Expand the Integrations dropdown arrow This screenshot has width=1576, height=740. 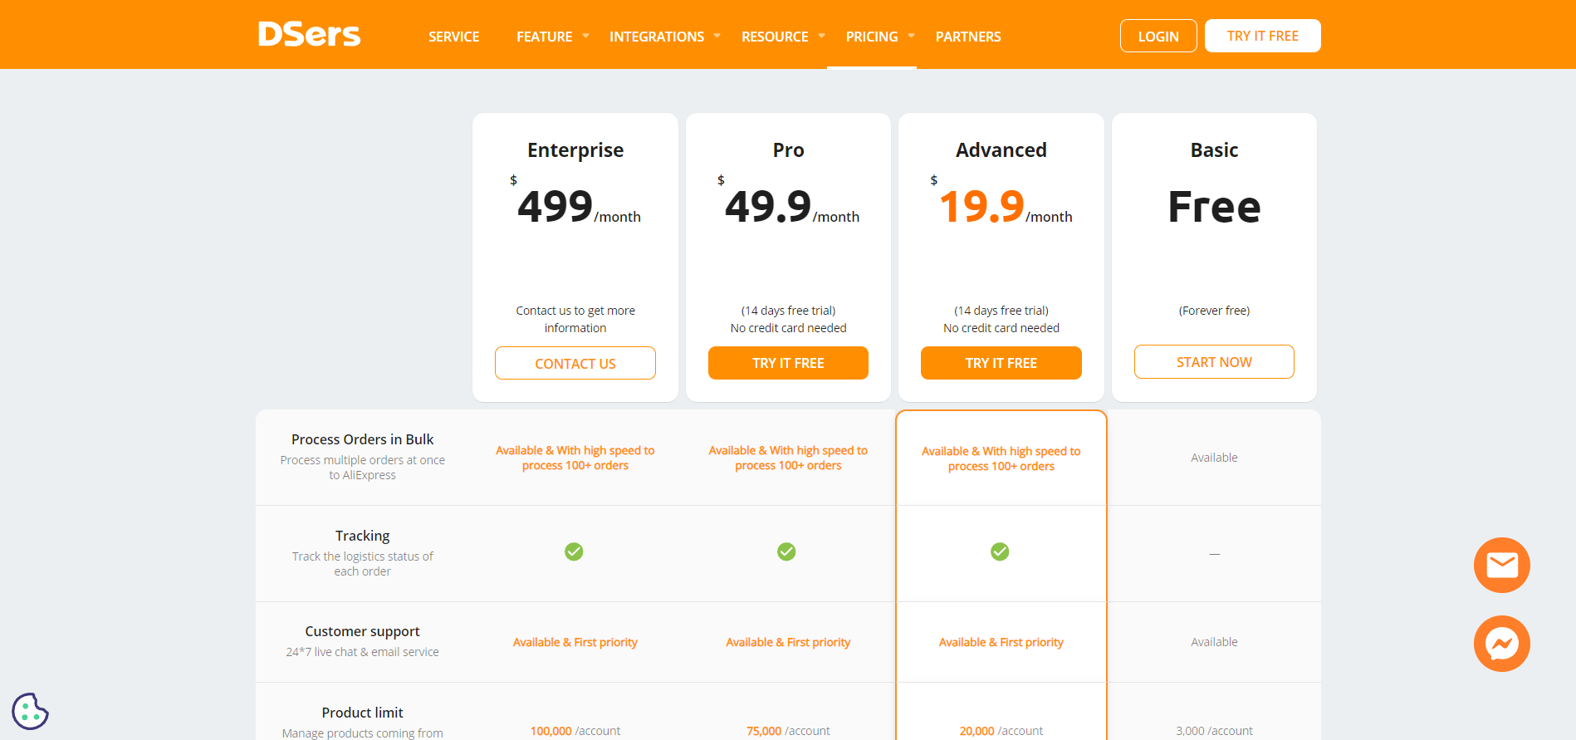pos(717,36)
